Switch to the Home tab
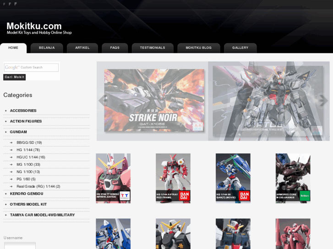 tap(13, 48)
